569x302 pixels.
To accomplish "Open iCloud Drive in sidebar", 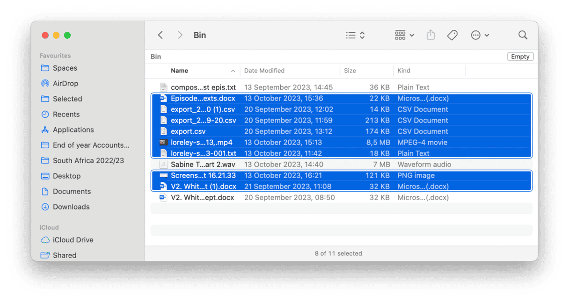I will pos(73,240).
